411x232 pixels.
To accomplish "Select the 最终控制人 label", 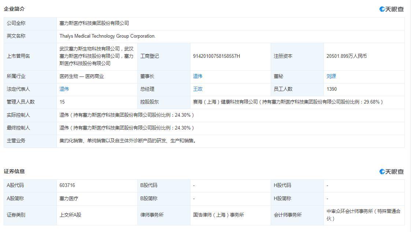I will pyautogui.click(x=18, y=128).
